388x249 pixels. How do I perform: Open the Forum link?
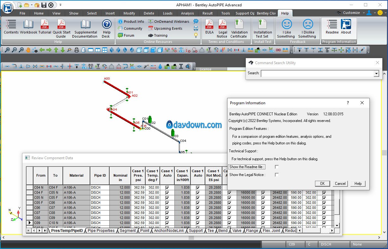point(126,35)
